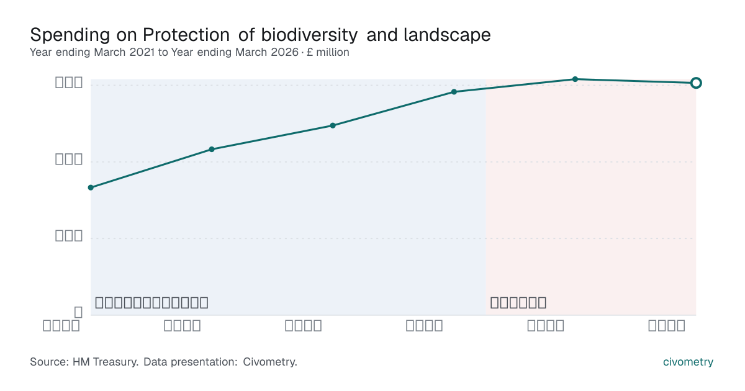Click the hollow endpoint marker on the line
The width and height of the screenshot is (745, 391).
[x=696, y=83]
